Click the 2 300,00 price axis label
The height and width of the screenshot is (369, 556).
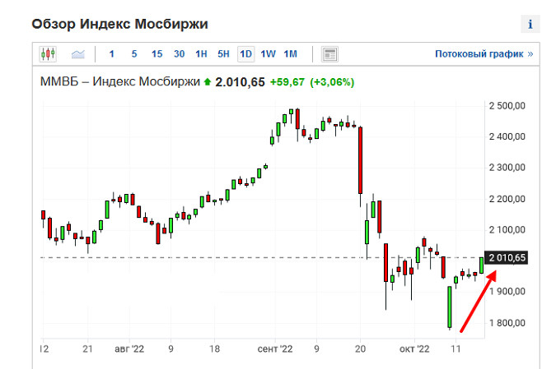click(x=507, y=168)
